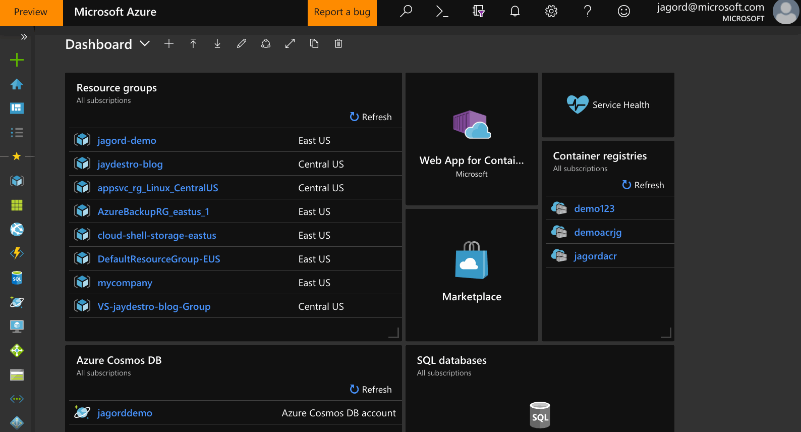Screen dimensions: 801x432
Task: Send feedback with the smiley icon
Action: 624,11
